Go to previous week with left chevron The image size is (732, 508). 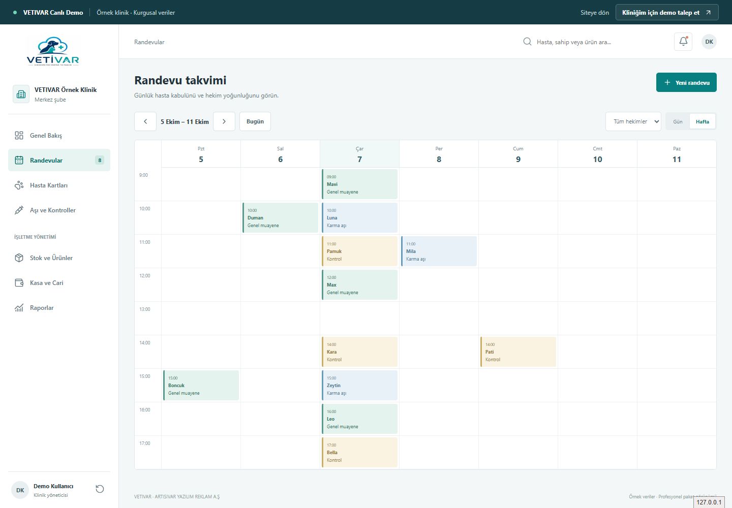[145, 121]
